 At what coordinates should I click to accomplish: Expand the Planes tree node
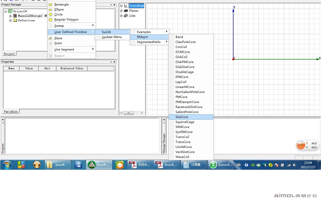coord(121,11)
